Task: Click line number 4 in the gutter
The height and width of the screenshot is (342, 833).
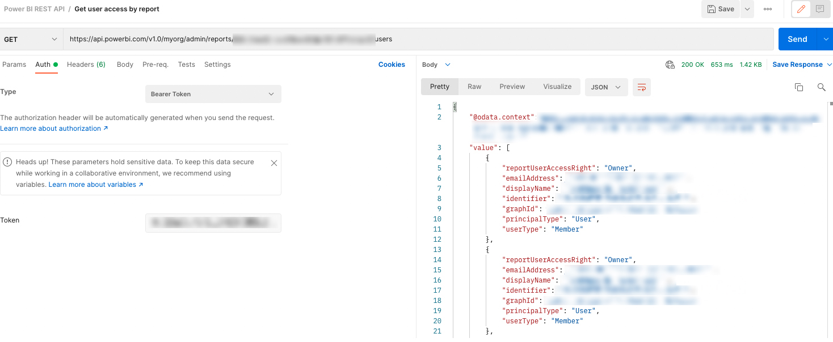Action: click(439, 158)
